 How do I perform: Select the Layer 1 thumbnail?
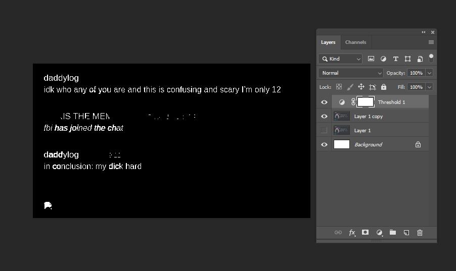pos(342,130)
